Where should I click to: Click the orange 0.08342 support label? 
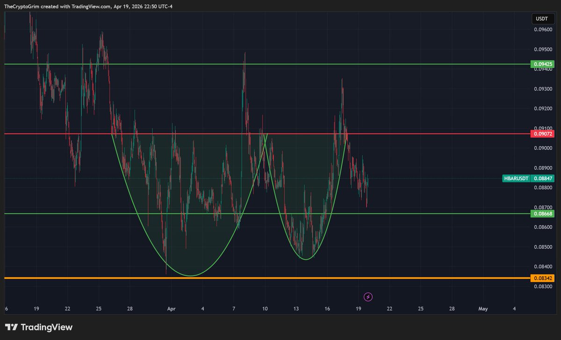[541, 277]
